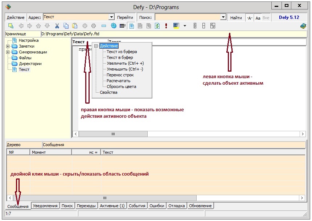Click the Defy app icon in title bar
This screenshot has width=312, height=221.
coord(8,7)
